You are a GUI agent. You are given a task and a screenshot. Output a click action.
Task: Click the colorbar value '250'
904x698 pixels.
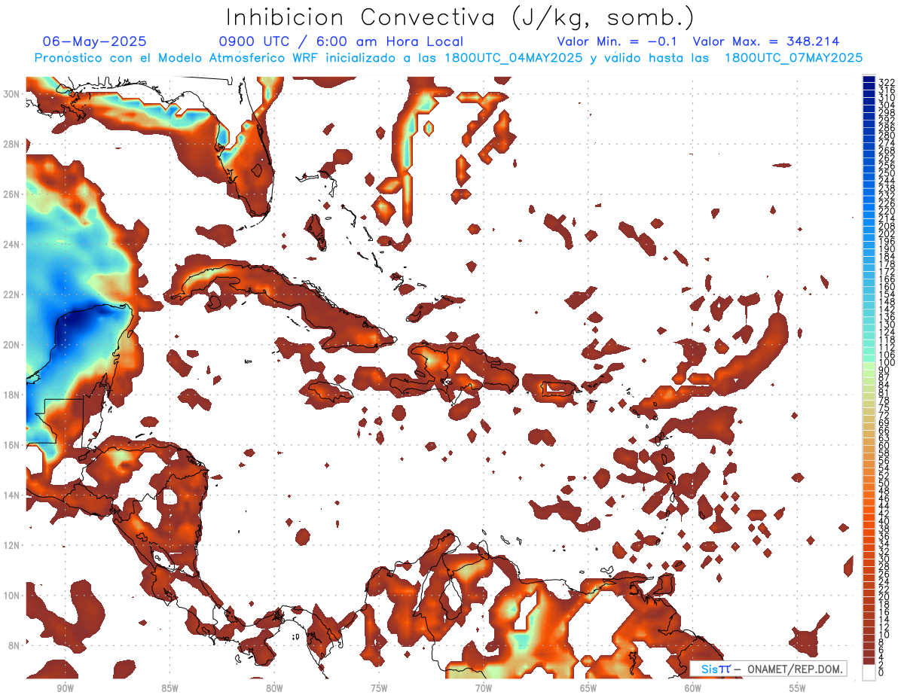click(x=887, y=173)
